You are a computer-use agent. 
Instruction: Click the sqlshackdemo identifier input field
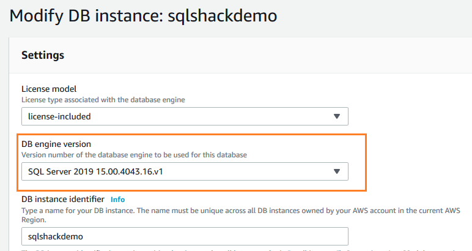click(185, 236)
